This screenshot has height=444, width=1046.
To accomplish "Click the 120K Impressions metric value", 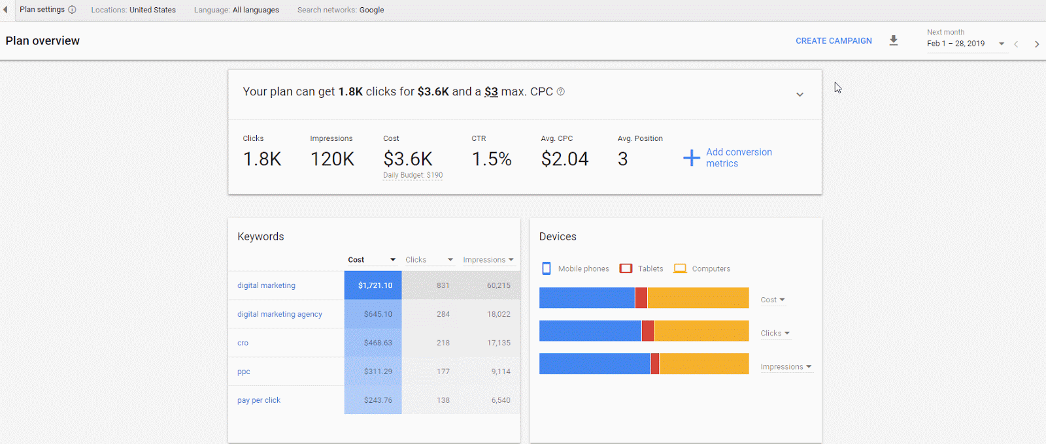I will click(x=332, y=159).
